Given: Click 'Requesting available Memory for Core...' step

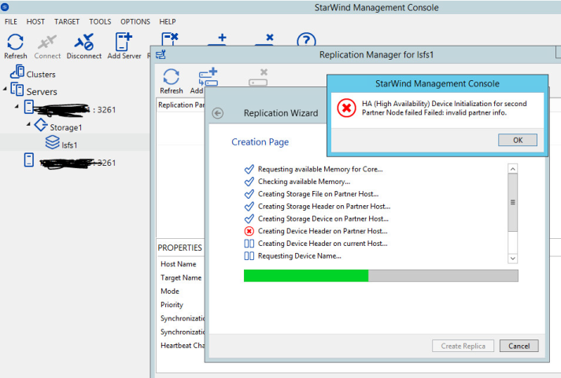Looking at the screenshot, I should 320,169.
